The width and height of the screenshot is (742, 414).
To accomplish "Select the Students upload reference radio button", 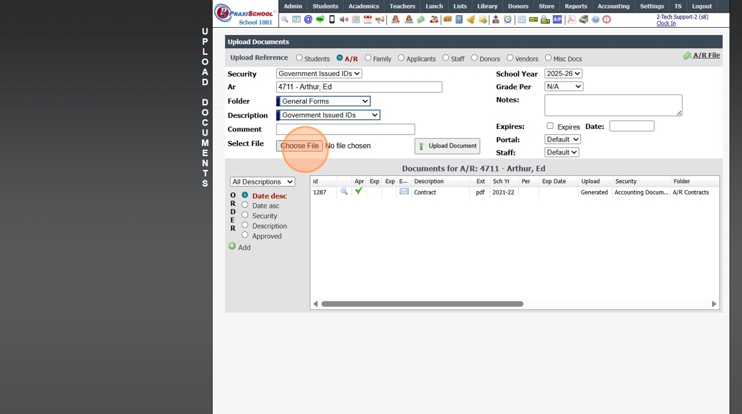I will tap(299, 58).
